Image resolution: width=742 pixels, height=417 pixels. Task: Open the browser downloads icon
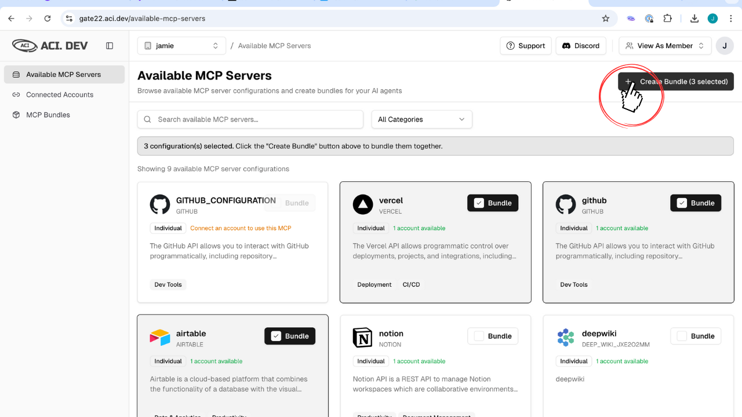694,19
